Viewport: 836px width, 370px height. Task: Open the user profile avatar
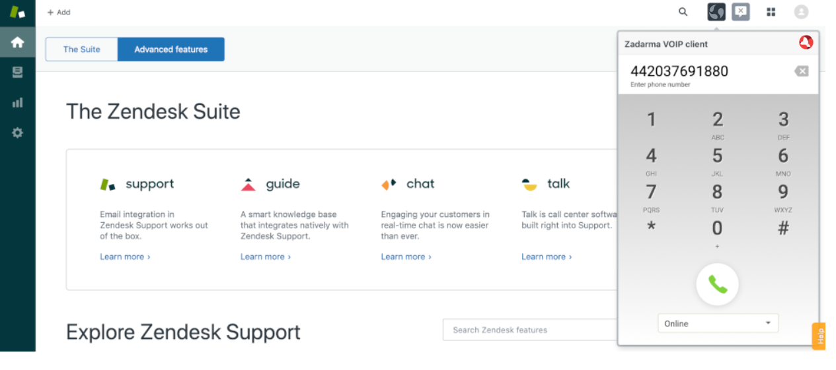(x=801, y=12)
